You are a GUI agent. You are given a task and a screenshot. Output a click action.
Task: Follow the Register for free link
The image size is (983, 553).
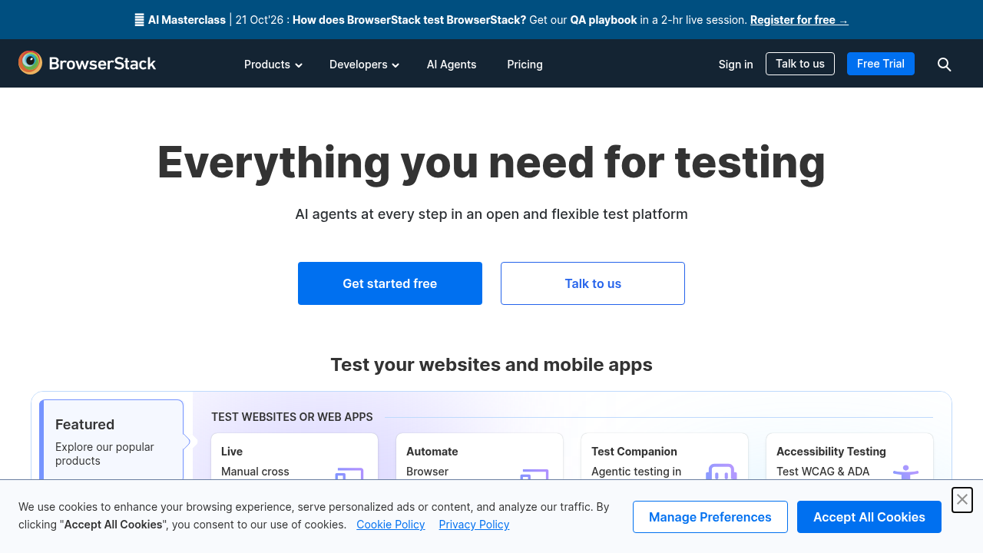[799, 20]
